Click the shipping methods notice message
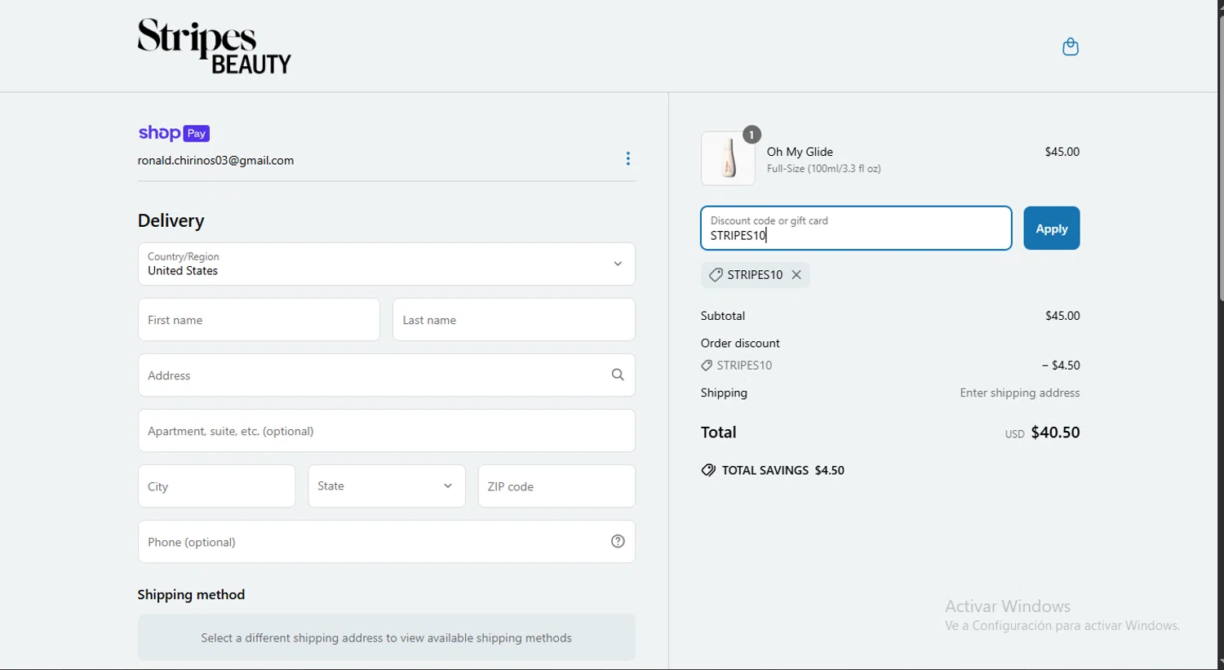This screenshot has height=670, width=1224. click(x=387, y=637)
